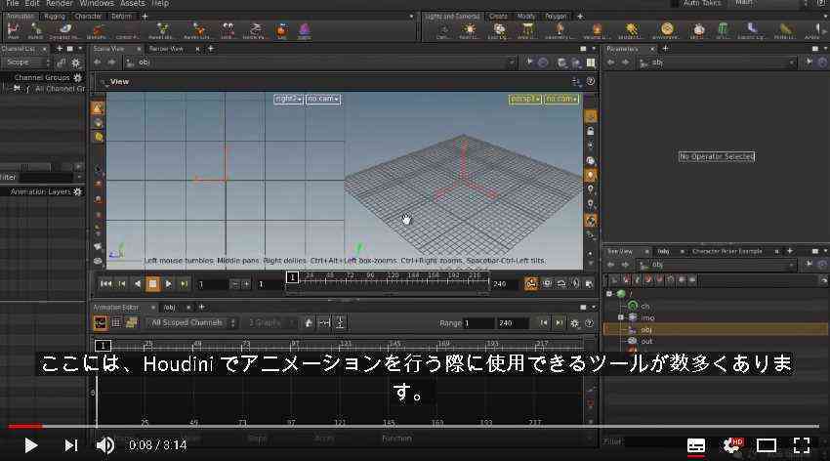Click the Camera shelf tool
Screen dimensions: 830x461
click(443, 30)
